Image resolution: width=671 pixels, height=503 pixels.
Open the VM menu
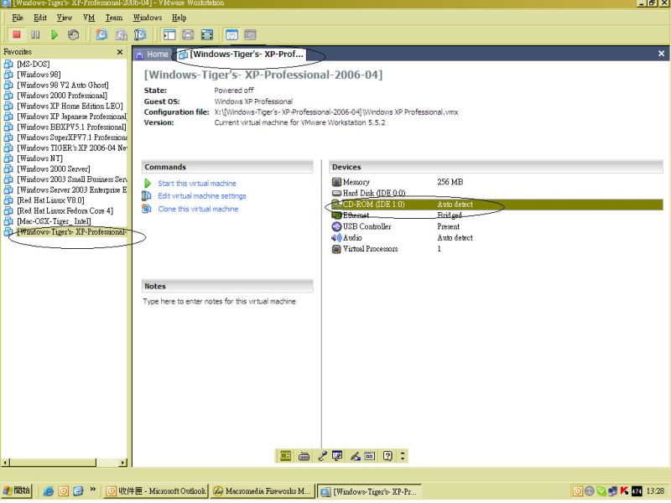[89, 18]
